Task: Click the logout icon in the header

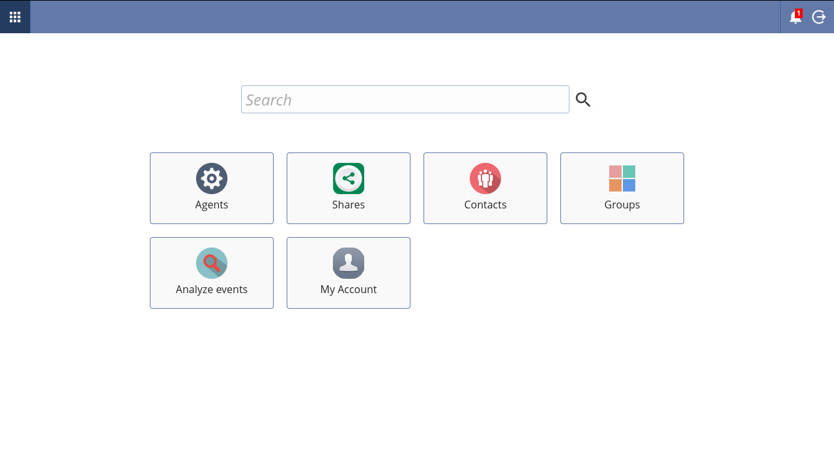Action: (x=818, y=17)
